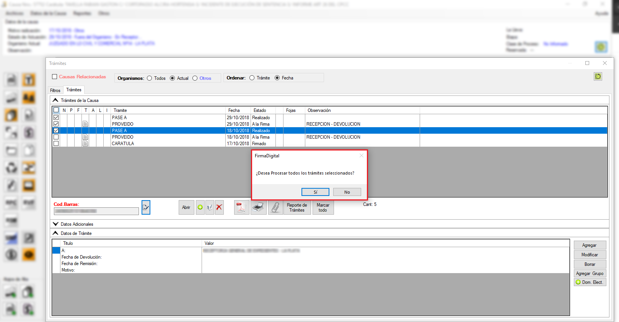Click the printer icon
The height and width of the screenshot is (322, 619).
259,207
